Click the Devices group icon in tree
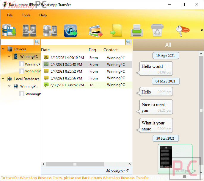 10,49
